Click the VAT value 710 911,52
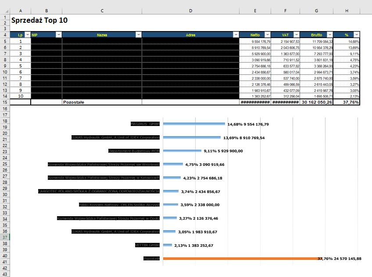Image resolution: width=372 pixels, height=277 pixels. [285, 60]
